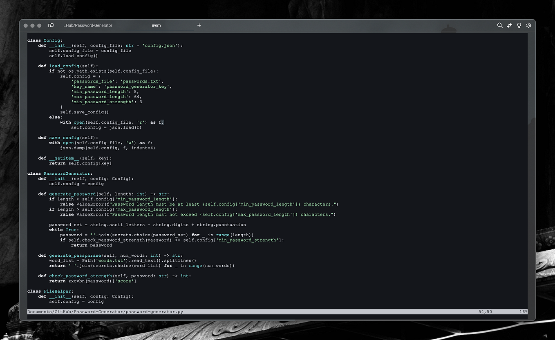Image resolution: width=555 pixels, height=340 pixels.
Task: Switch to the ..Hub/Password-Generator tab
Action: pos(88,25)
